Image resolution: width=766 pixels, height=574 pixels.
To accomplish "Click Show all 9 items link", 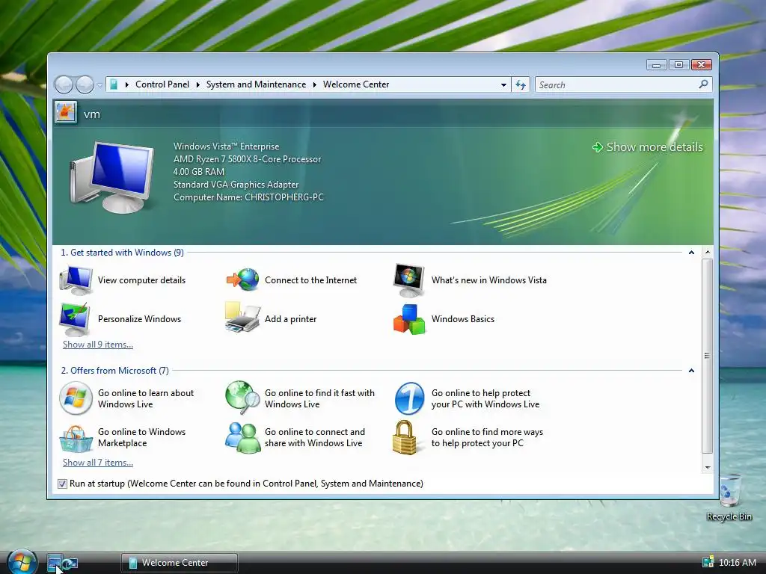I will 98,345.
